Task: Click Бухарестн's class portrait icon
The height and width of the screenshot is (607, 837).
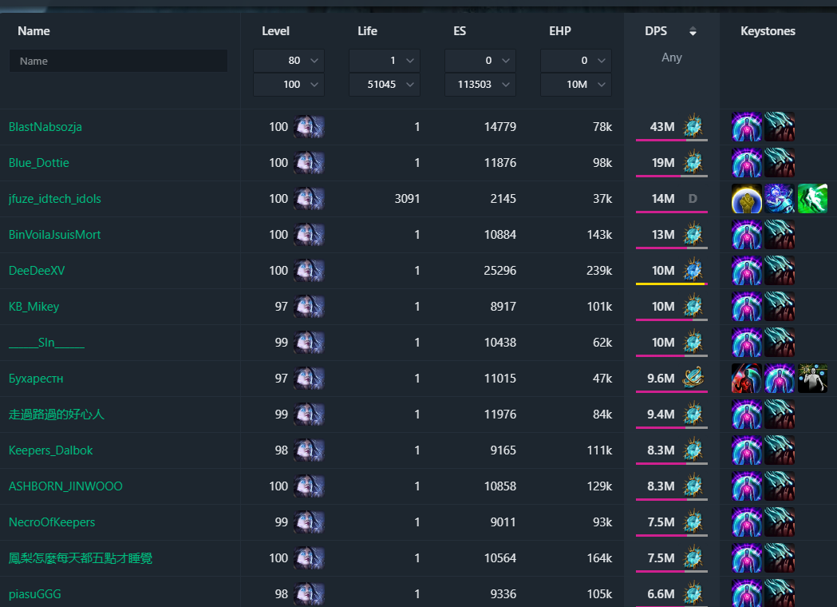Action: tap(309, 379)
